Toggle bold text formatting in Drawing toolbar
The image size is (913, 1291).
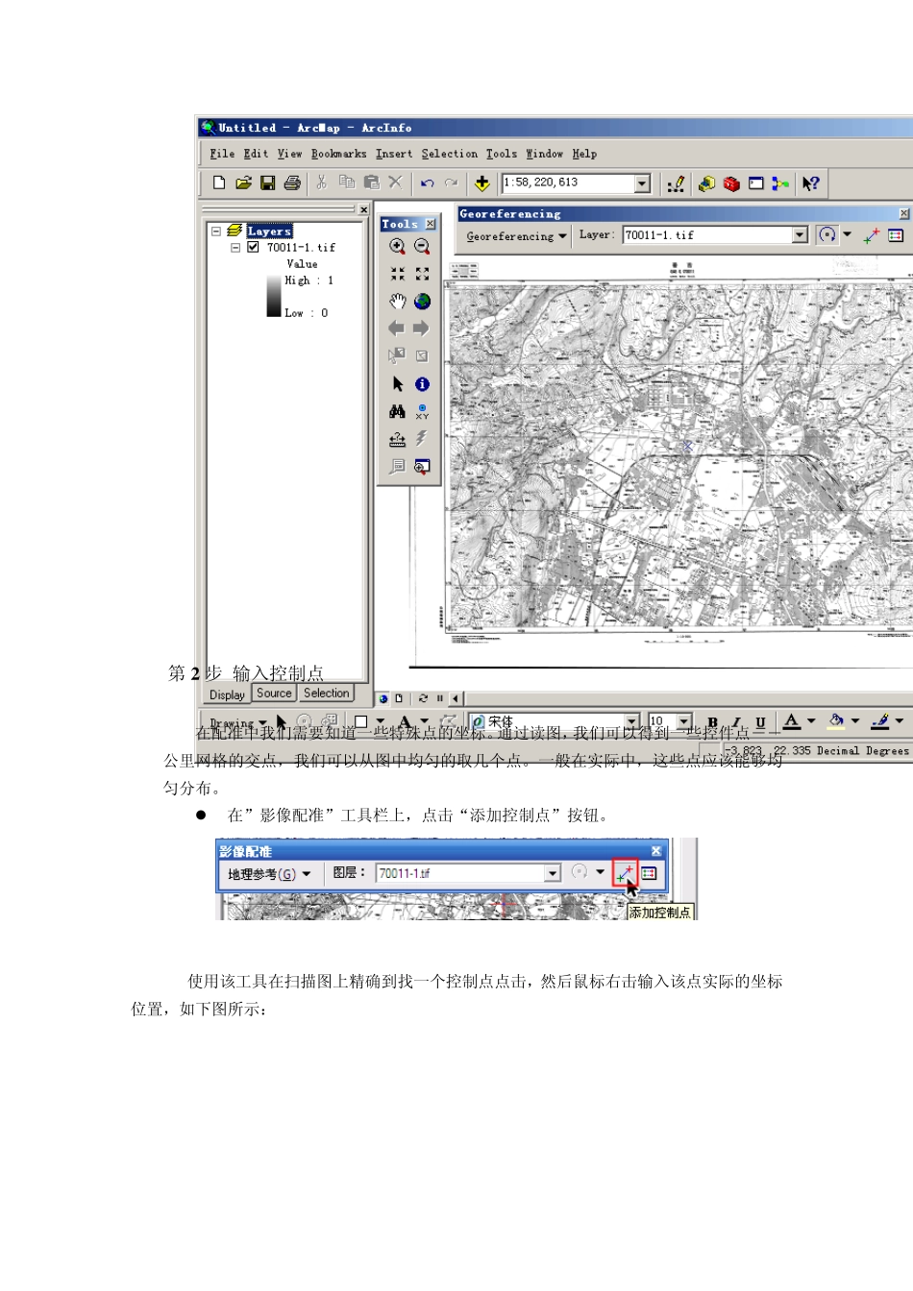tap(712, 722)
